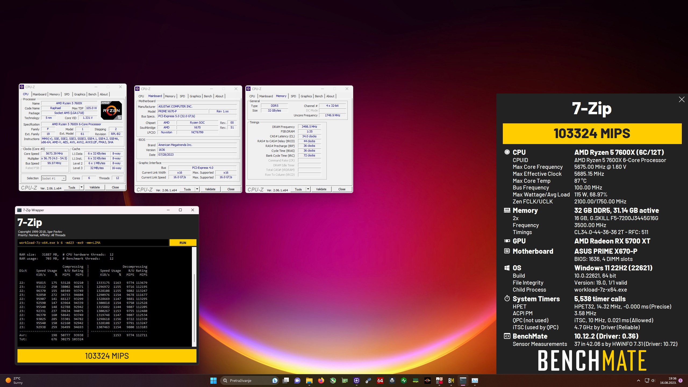Open the green RAM stick taskbar icon

(416, 381)
